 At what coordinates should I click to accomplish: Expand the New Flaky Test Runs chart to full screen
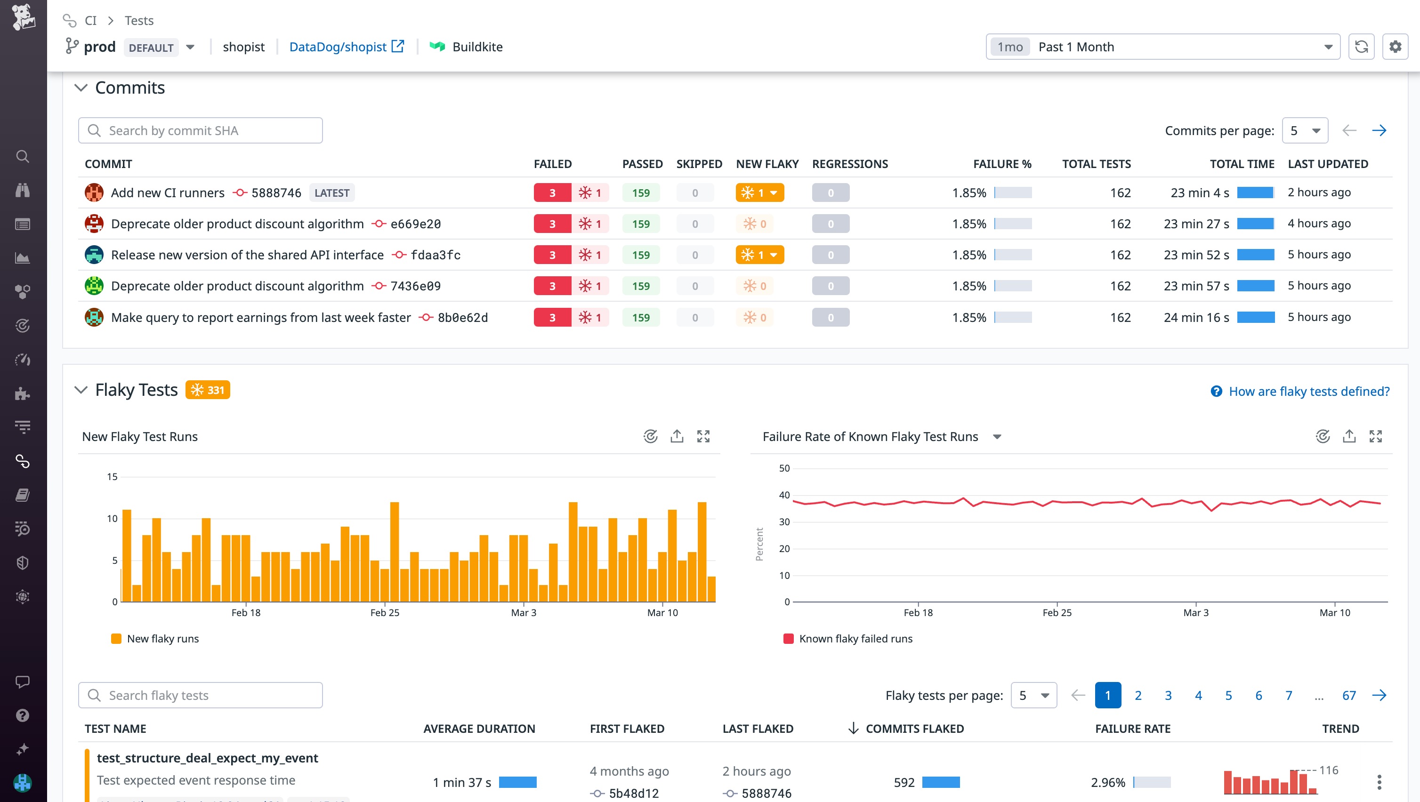pyautogui.click(x=704, y=436)
